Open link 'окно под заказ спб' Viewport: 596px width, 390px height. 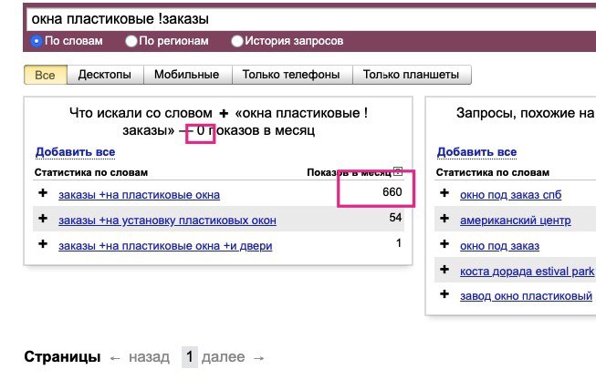(510, 195)
